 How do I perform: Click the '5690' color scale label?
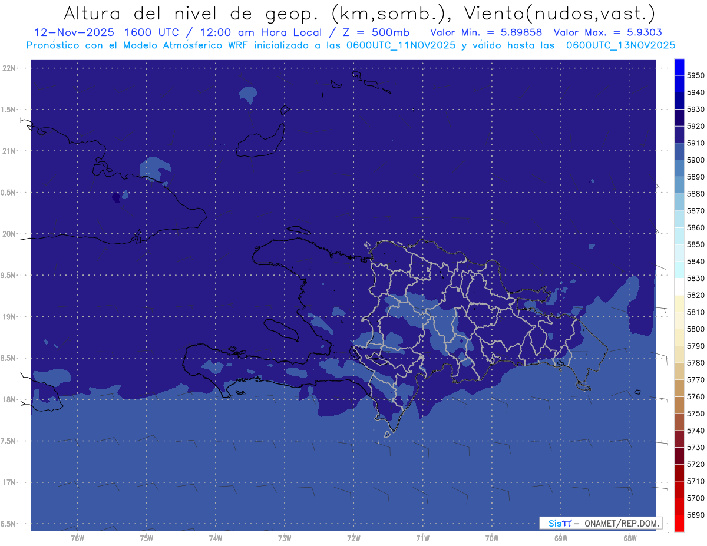point(696,515)
